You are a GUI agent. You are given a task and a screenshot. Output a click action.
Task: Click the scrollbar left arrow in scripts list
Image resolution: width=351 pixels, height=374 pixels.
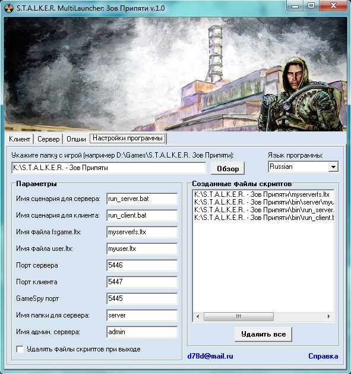(x=198, y=316)
